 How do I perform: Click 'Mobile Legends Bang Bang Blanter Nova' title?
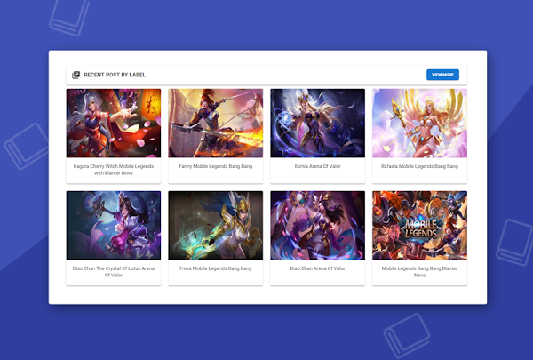coord(419,271)
